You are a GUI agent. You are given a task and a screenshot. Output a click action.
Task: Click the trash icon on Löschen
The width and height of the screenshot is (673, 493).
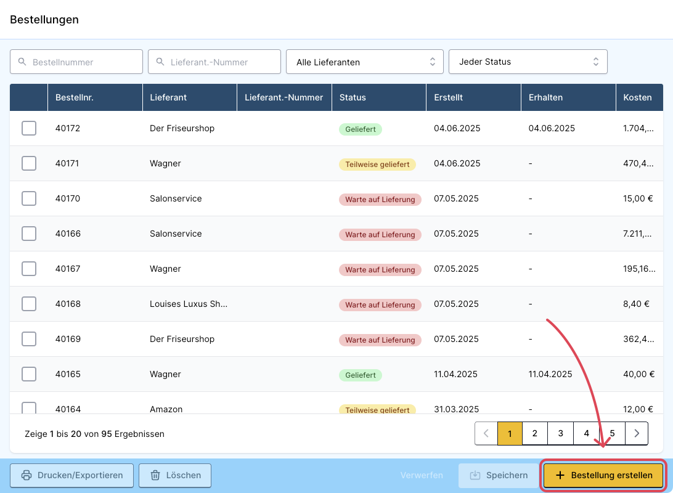tap(155, 475)
